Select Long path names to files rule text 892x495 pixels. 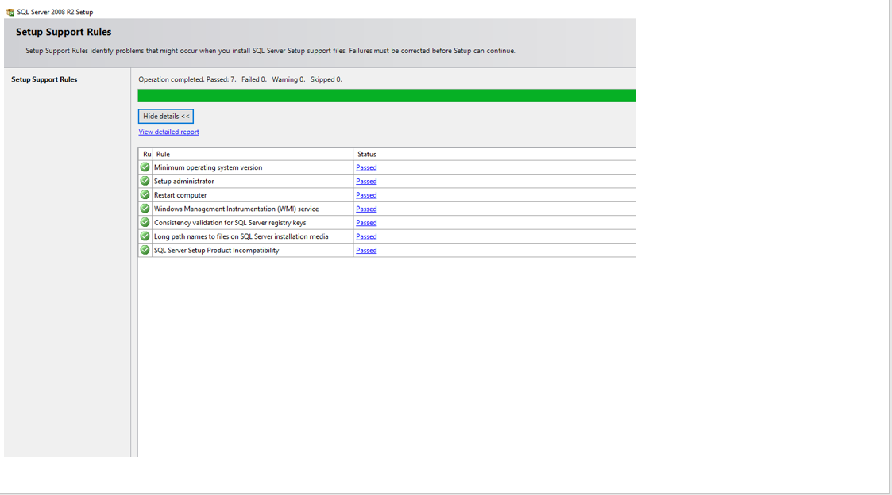[241, 236]
